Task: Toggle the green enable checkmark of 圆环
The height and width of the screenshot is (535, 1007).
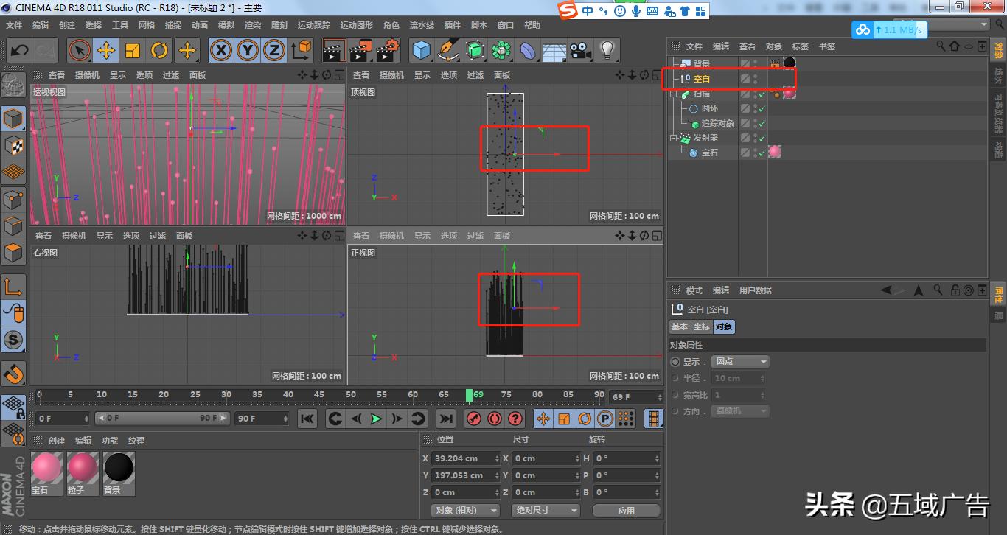Action: click(762, 108)
